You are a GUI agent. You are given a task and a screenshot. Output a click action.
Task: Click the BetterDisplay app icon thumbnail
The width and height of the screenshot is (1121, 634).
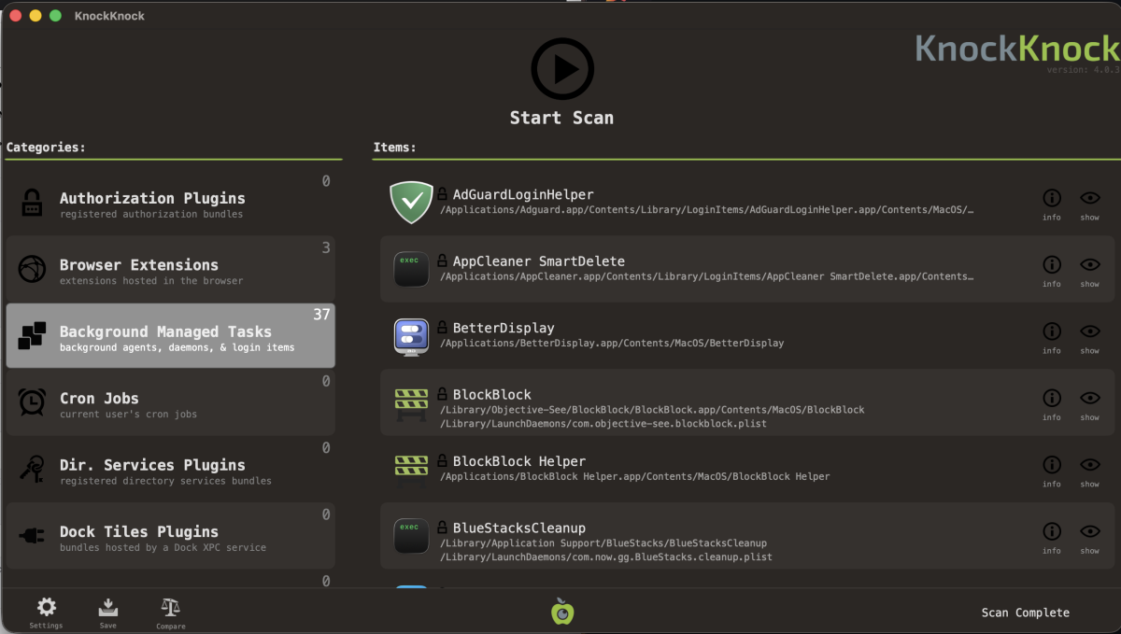pos(411,336)
